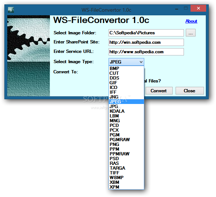Choose TARGA format in the list

click(126, 168)
